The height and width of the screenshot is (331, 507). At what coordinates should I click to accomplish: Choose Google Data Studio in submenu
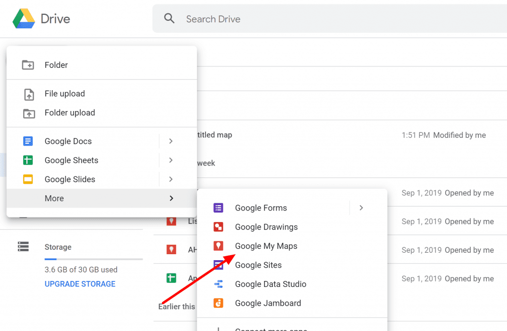(292, 284)
